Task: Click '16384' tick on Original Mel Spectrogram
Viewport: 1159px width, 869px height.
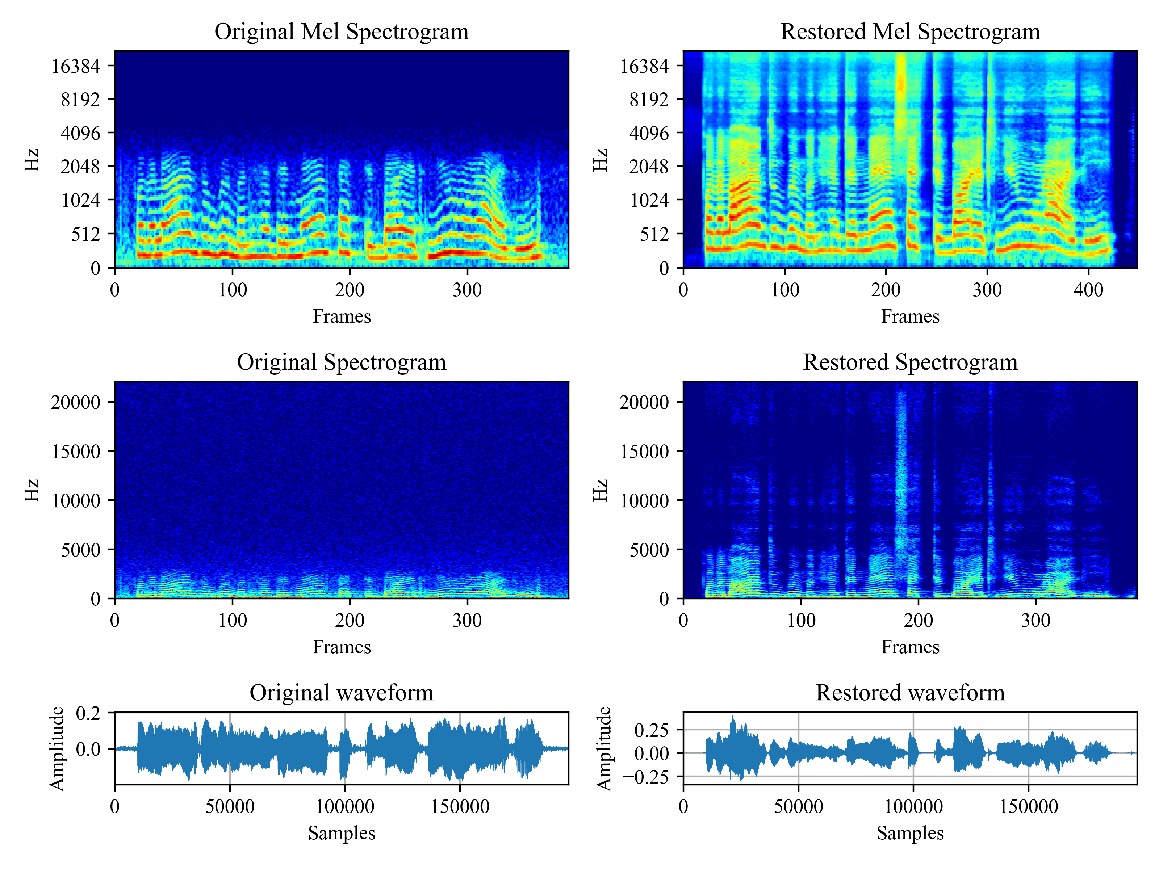Action: click(75, 67)
